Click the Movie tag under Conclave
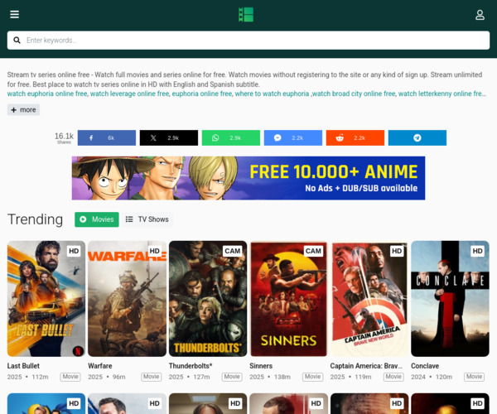The image size is (497, 414). click(474, 377)
